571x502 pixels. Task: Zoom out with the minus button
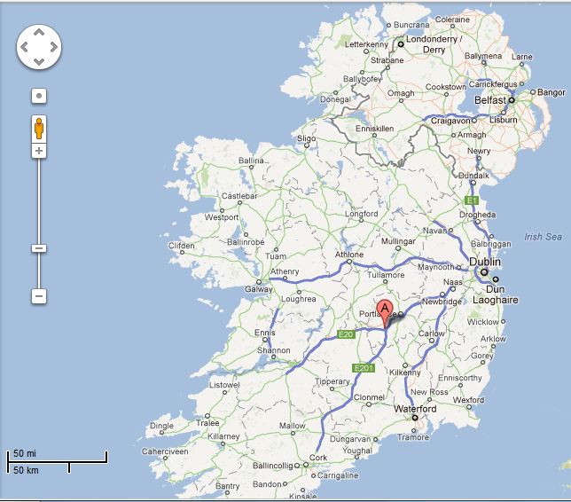(x=39, y=296)
